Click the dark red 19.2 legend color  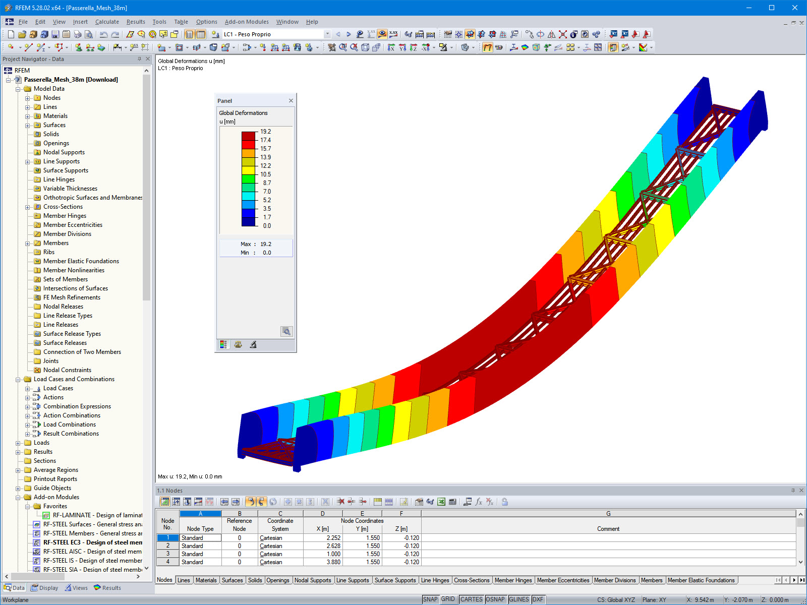[x=249, y=136]
